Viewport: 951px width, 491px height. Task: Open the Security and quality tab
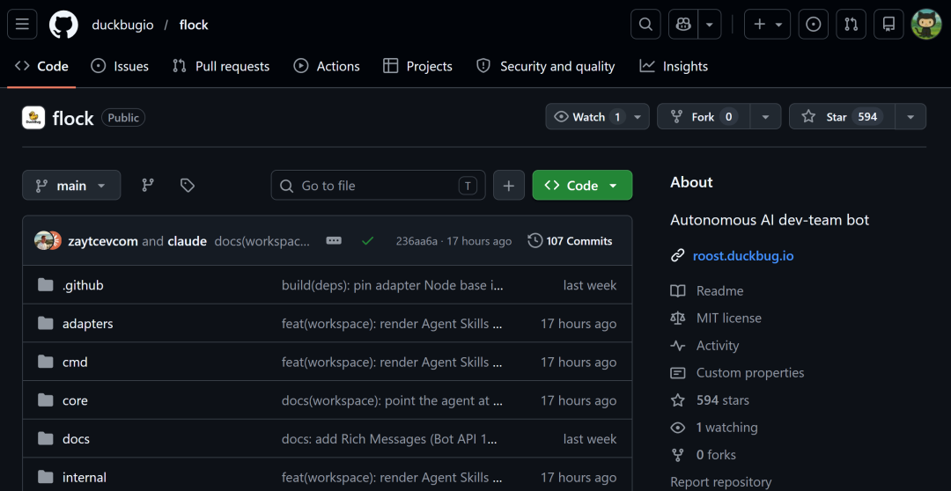coord(546,66)
